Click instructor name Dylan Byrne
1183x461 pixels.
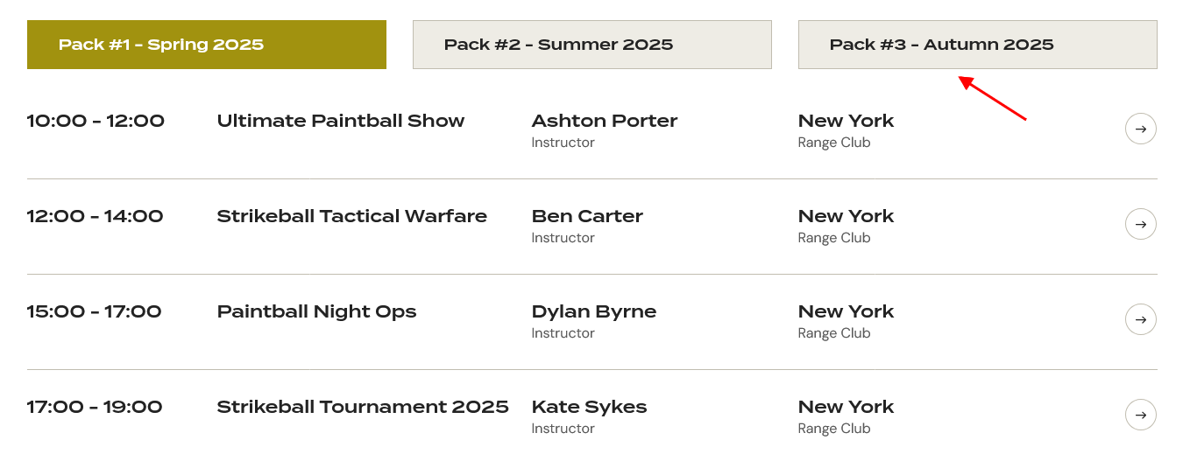tap(594, 311)
